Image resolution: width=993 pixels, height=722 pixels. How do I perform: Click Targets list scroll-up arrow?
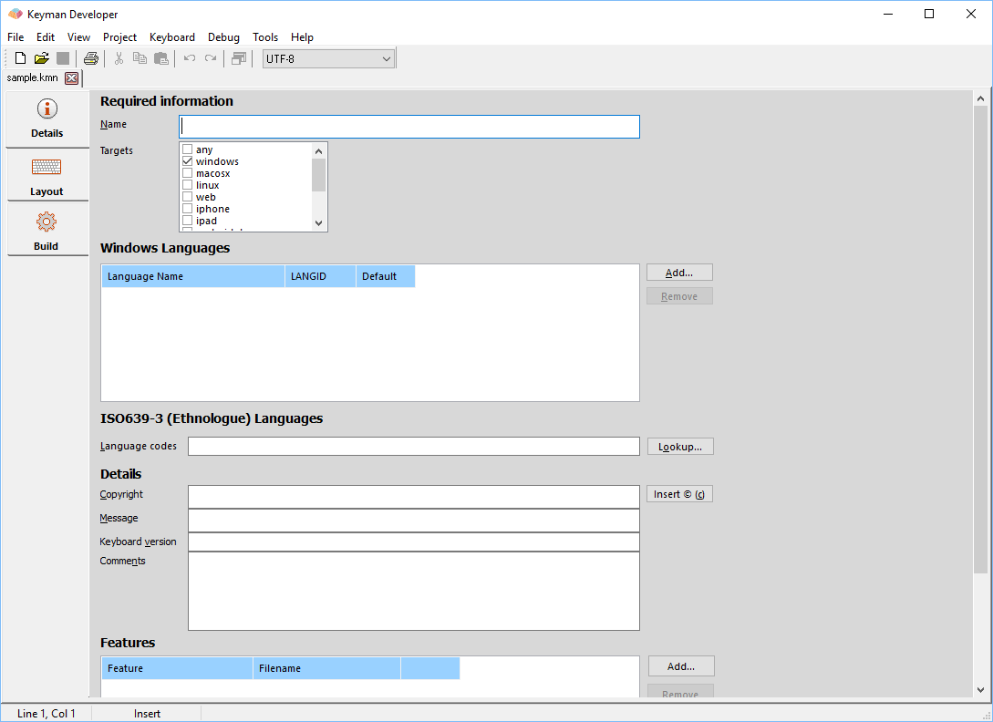click(x=318, y=150)
